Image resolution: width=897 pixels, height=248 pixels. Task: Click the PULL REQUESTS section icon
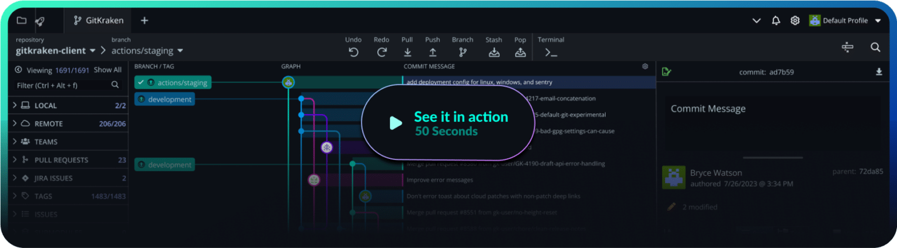tap(25, 160)
